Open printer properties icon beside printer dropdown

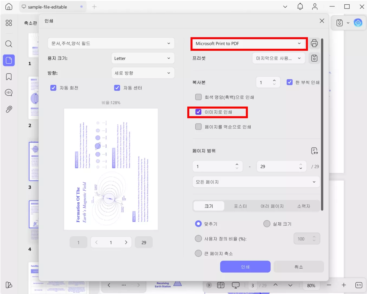point(314,43)
